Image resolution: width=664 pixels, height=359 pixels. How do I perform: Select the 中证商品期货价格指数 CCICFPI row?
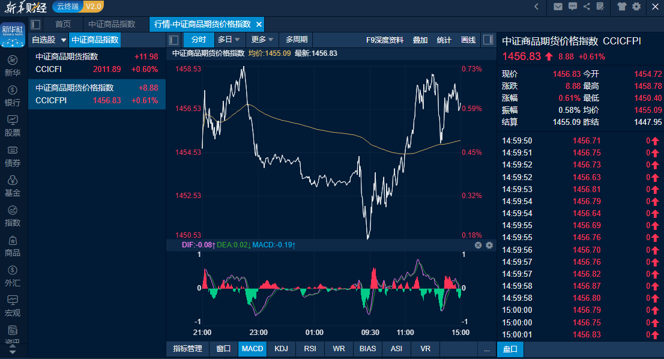coord(97,94)
